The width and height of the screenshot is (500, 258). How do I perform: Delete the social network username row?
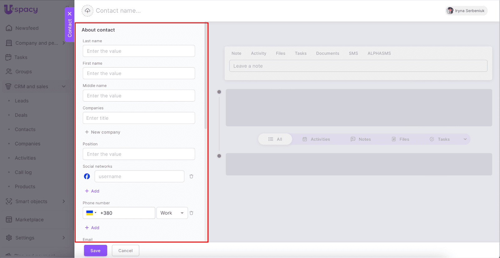[x=191, y=176]
